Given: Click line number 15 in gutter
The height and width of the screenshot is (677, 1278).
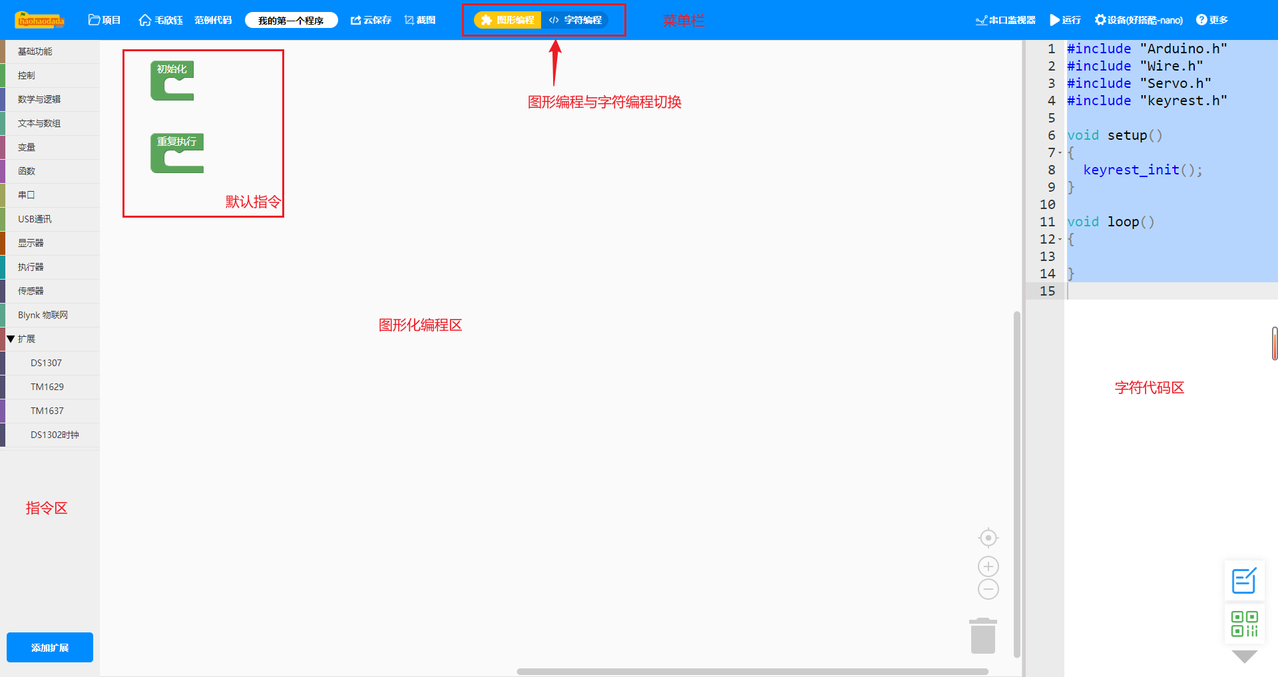Looking at the screenshot, I should [1047, 291].
